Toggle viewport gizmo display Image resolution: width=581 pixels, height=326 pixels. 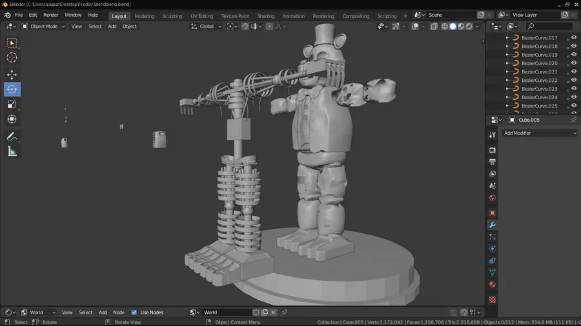(x=396, y=26)
